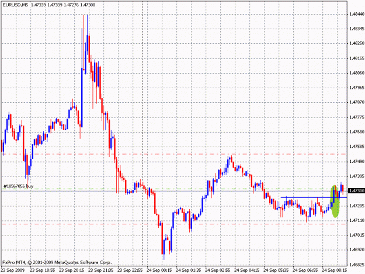This screenshot has width=365, height=274.
Task: Click the 24 Sep 05:35 time label
Action: pyautogui.click(x=276, y=270)
